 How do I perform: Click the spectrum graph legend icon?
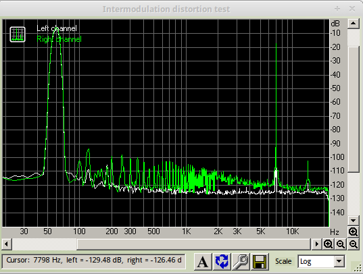click(18, 34)
